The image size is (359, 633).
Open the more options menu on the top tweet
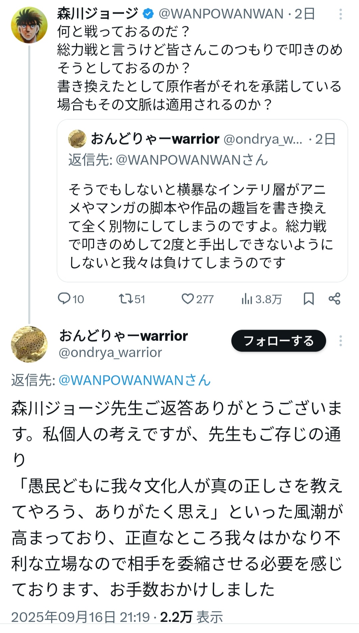(x=340, y=14)
